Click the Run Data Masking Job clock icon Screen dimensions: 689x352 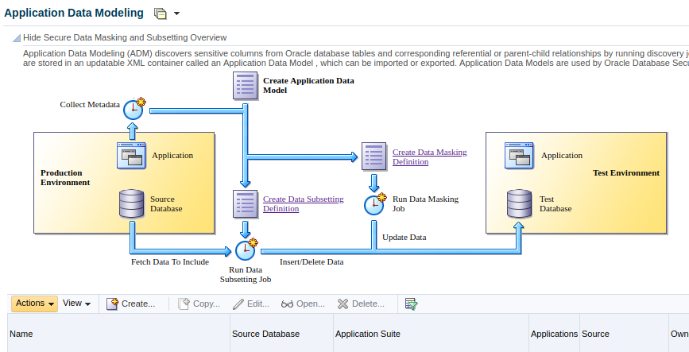(x=375, y=204)
